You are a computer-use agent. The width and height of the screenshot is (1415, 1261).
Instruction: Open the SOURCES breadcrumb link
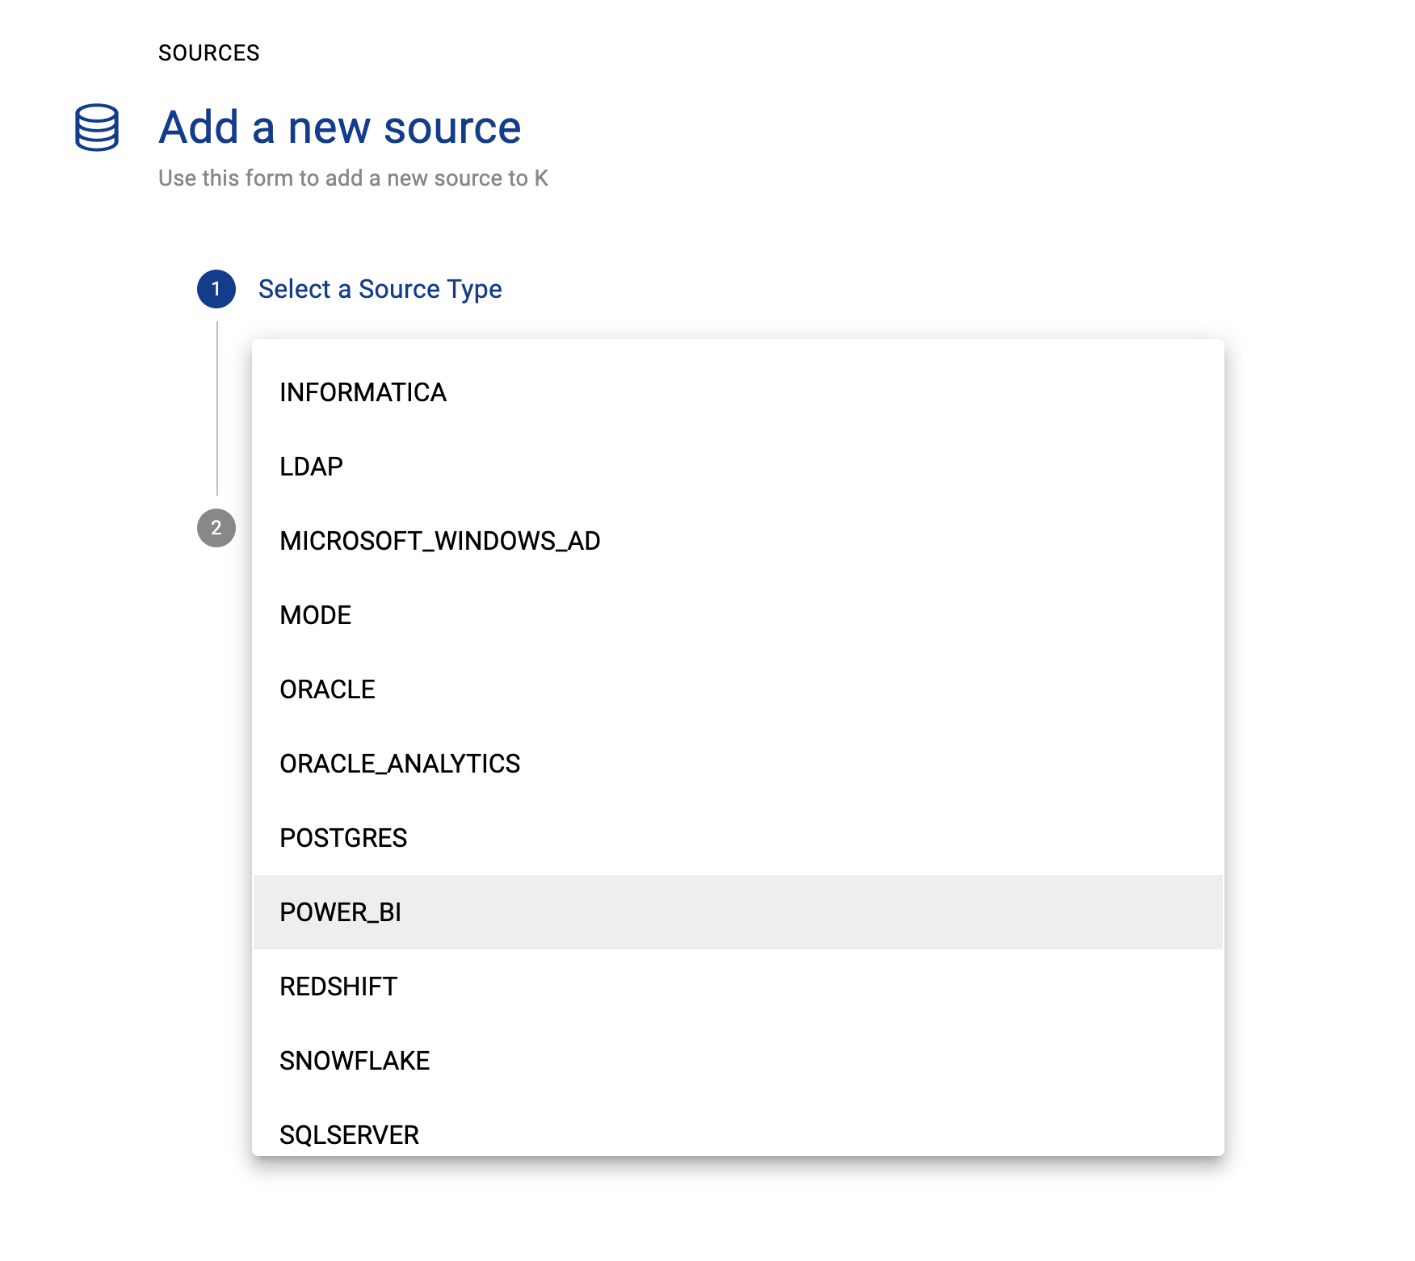[208, 53]
